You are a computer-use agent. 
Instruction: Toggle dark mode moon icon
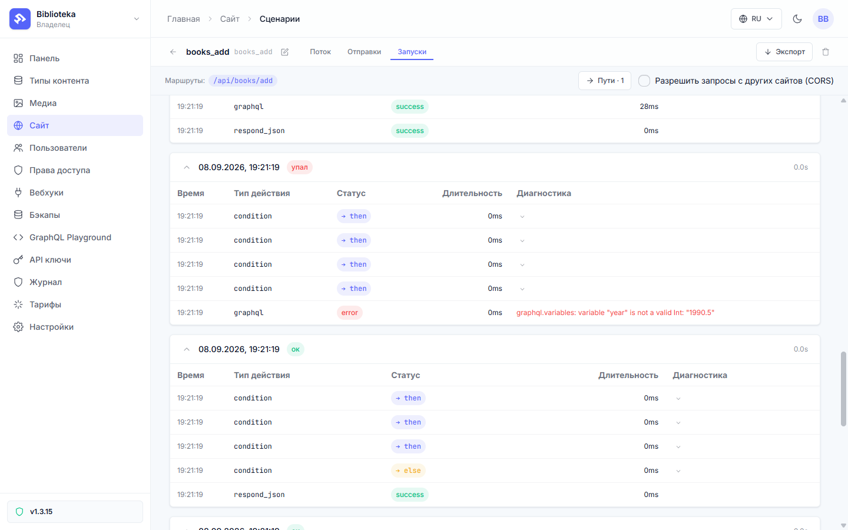click(x=797, y=19)
